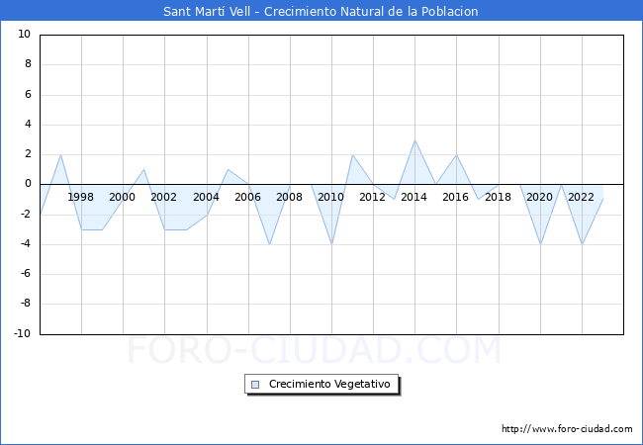Click the 2014 peak data point at 3
643x445 pixels.
click(x=415, y=140)
